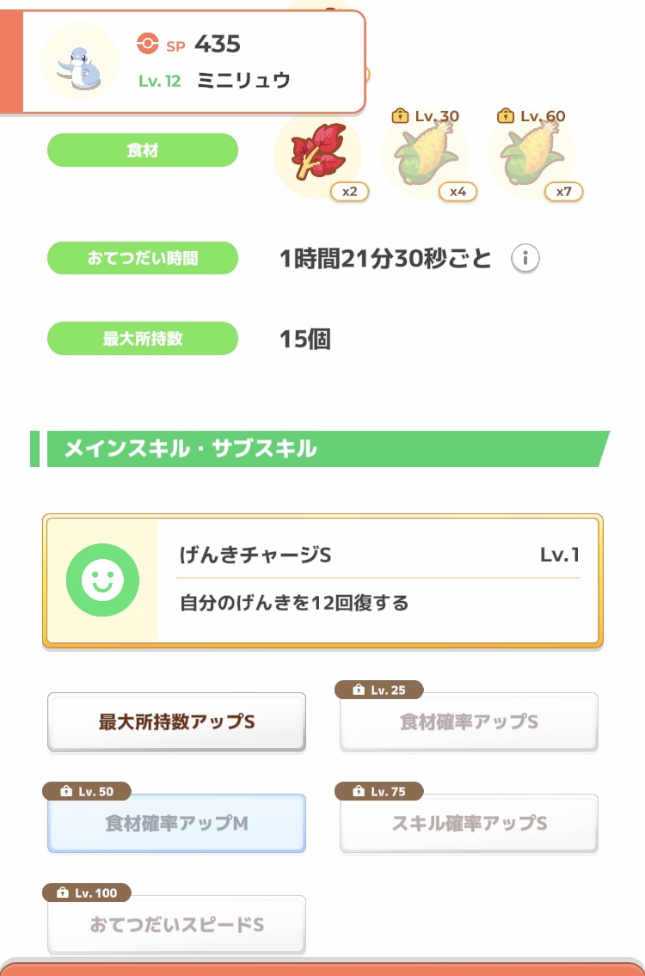Tap the Poké Ball SP icon
This screenshot has width=645, height=976.
pyautogui.click(x=148, y=44)
